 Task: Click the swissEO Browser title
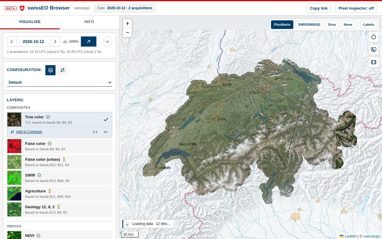point(49,8)
